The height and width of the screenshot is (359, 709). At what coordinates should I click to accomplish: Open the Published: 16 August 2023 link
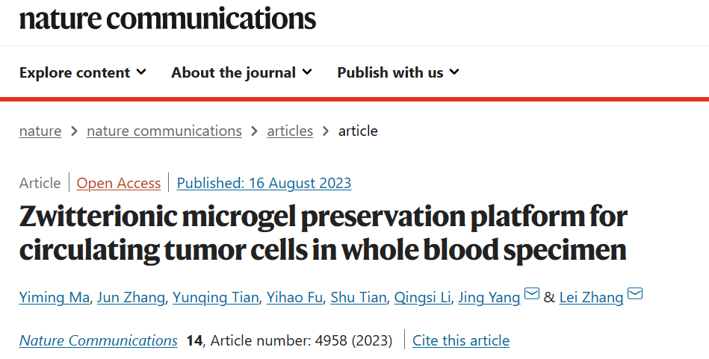point(264,183)
